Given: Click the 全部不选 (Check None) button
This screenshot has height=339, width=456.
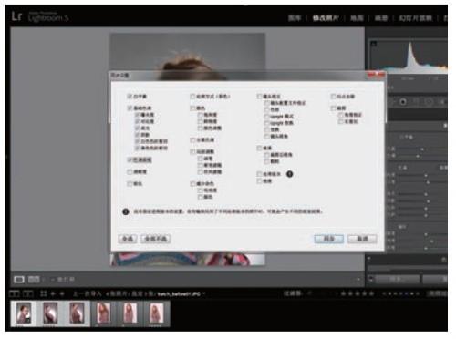Looking at the screenshot, I should tap(156, 239).
